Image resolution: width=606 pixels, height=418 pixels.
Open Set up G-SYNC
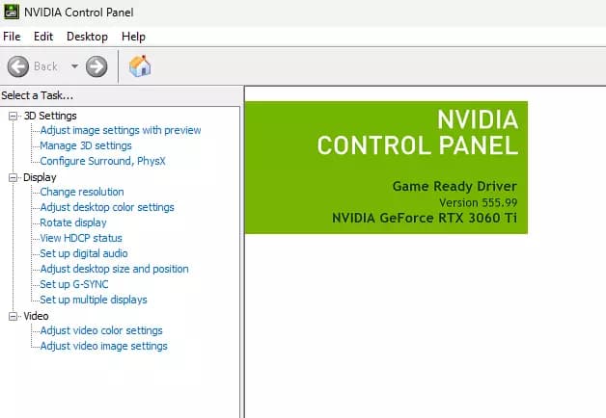[74, 284]
